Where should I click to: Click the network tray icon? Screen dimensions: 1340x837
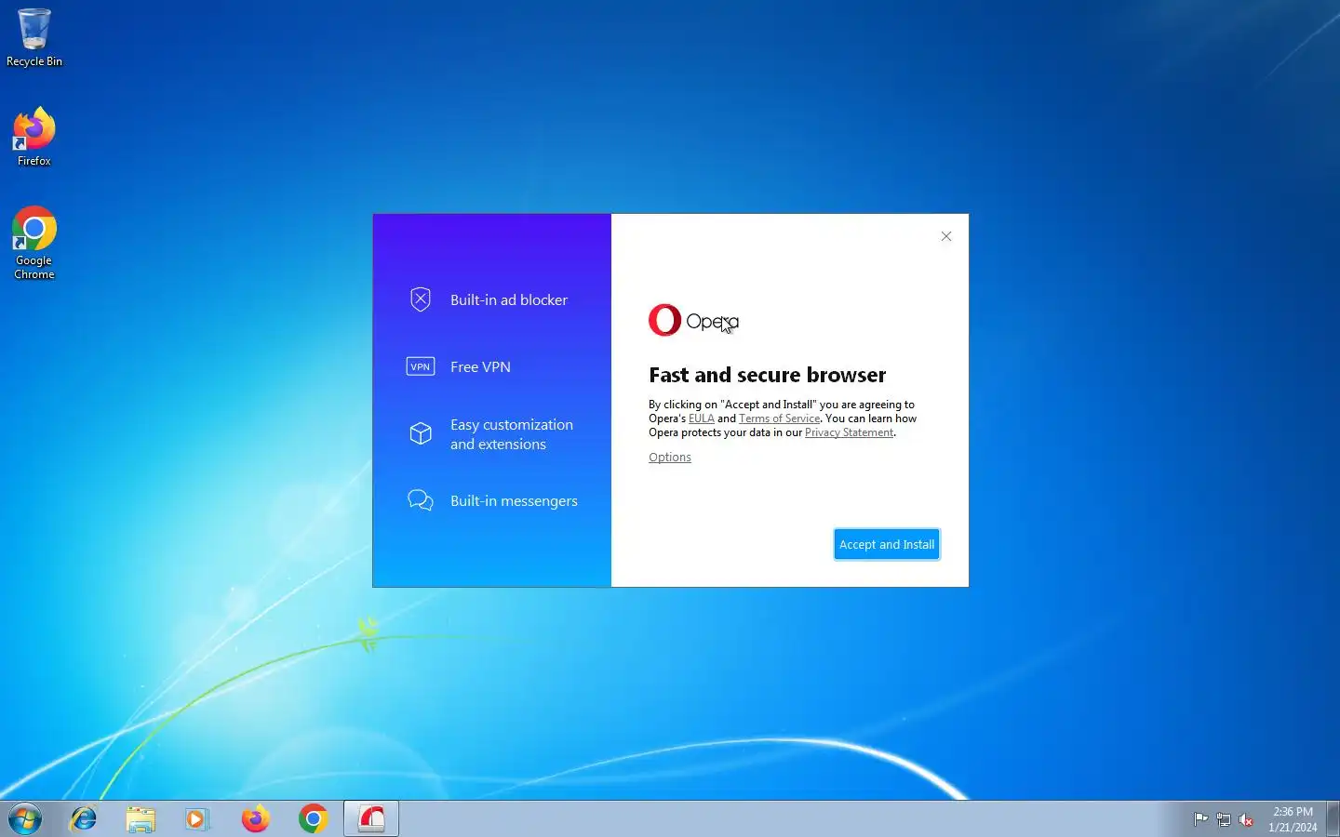[x=1224, y=819]
